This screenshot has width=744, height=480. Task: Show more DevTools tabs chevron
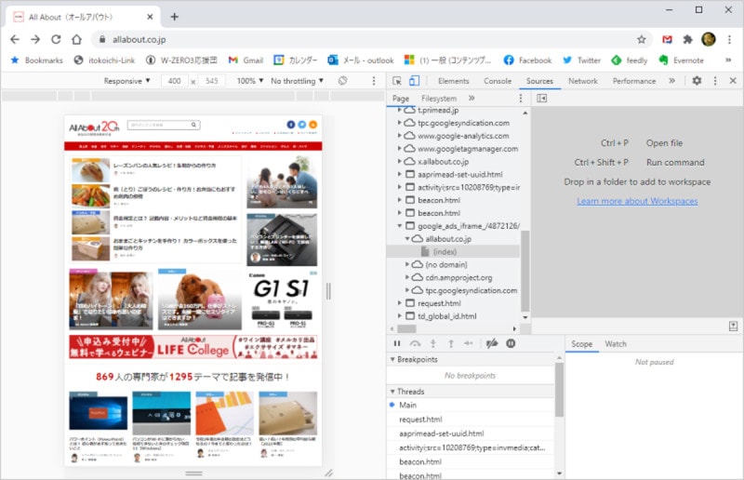pos(671,81)
